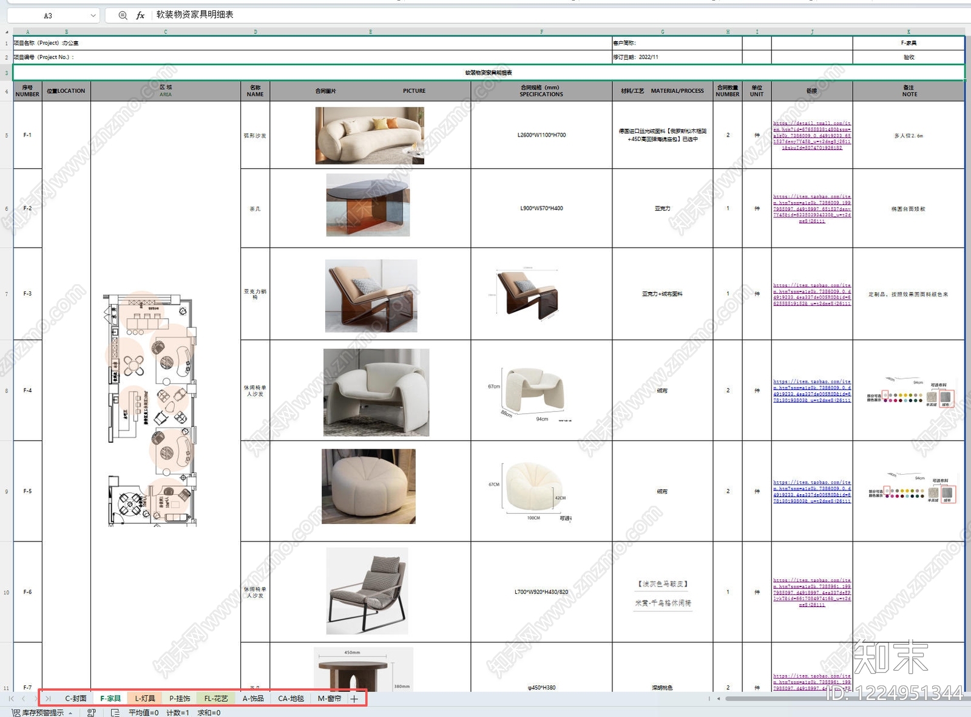The width and height of the screenshot is (971, 717).
Task: Open the insert function fx button
Action: tap(140, 15)
